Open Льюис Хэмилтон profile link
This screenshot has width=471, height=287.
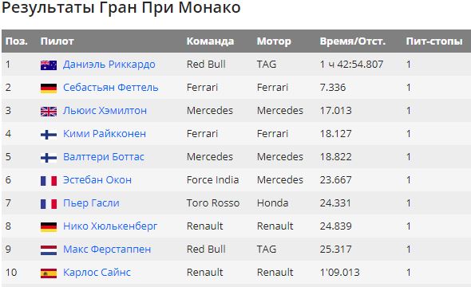[x=105, y=110]
